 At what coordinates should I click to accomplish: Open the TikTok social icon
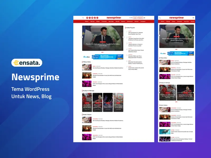coord(94,18)
